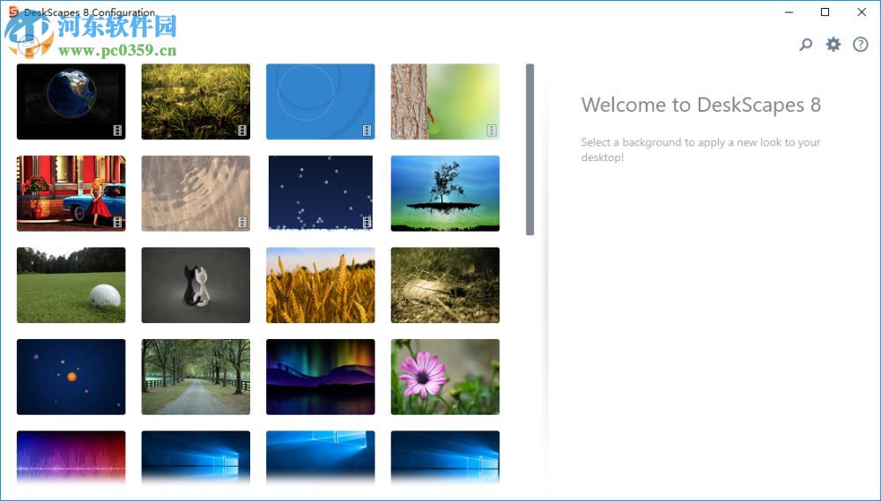Select the sand ripples background
The width and height of the screenshot is (881, 501).
tap(196, 193)
